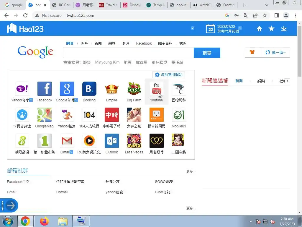The image size is (302, 227).
Task: Switch to the 娛樂 news tab
Action: click(x=261, y=81)
